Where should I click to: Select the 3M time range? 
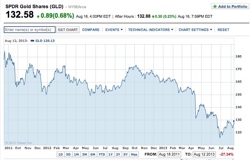tap(85, 155)
